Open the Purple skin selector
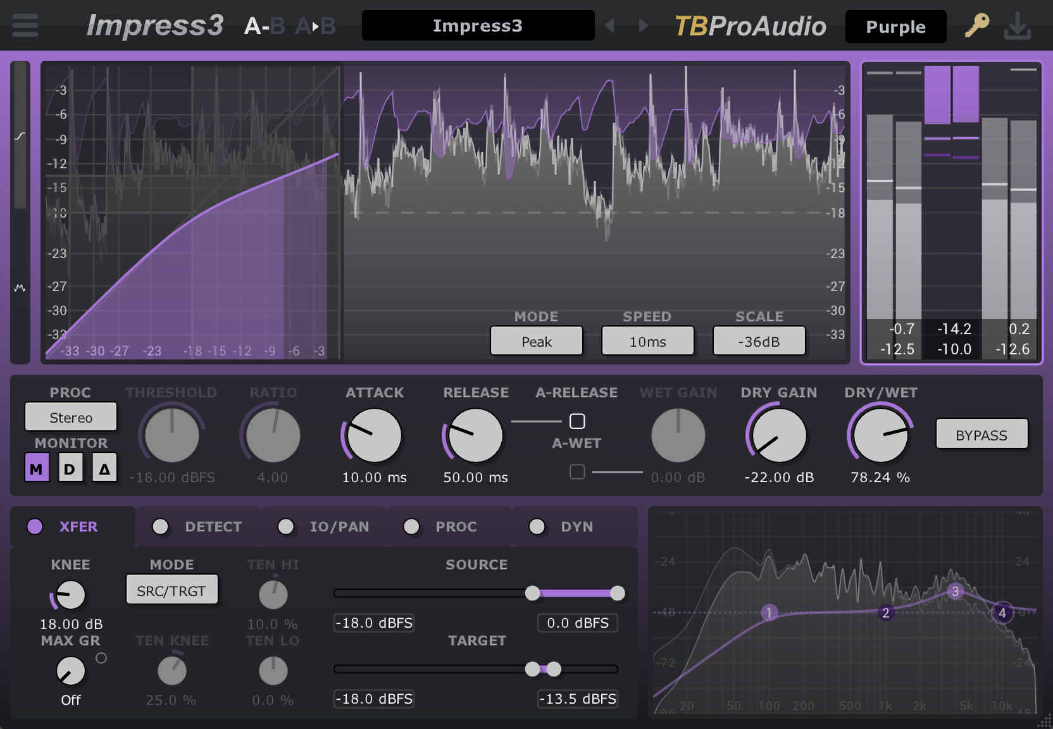Image resolution: width=1053 pixels, height=729 pixels. pyautogui.click(x=895, y=27)
